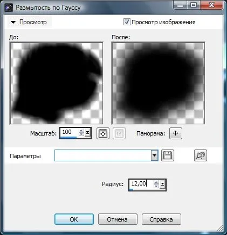Click the save preset floppy icon
The image size is (227, 235).
pos(168,155)
